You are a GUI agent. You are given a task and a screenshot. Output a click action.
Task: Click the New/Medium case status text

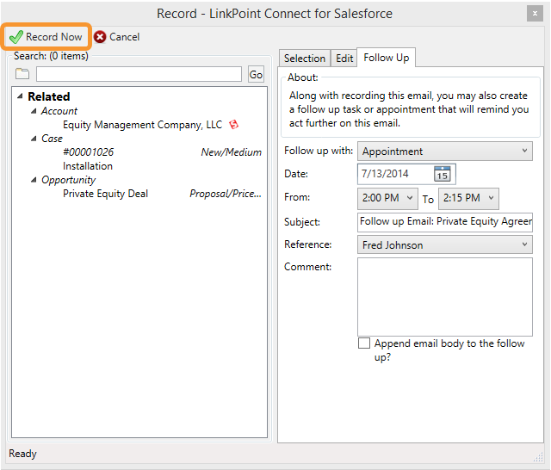point(231,152)
